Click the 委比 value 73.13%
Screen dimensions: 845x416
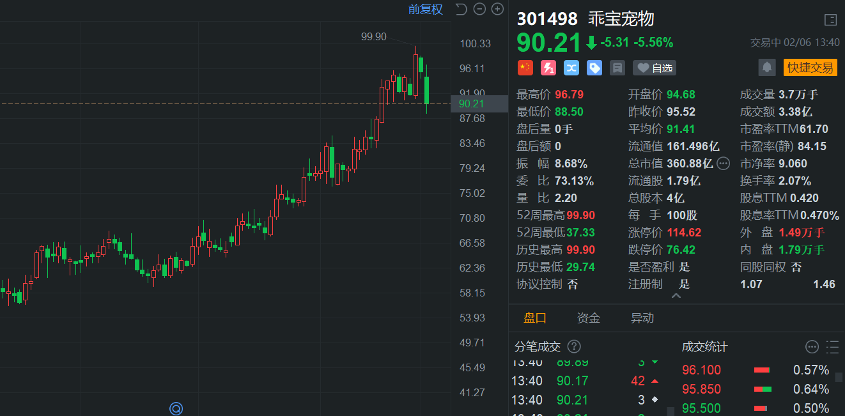tap(574, 181)
